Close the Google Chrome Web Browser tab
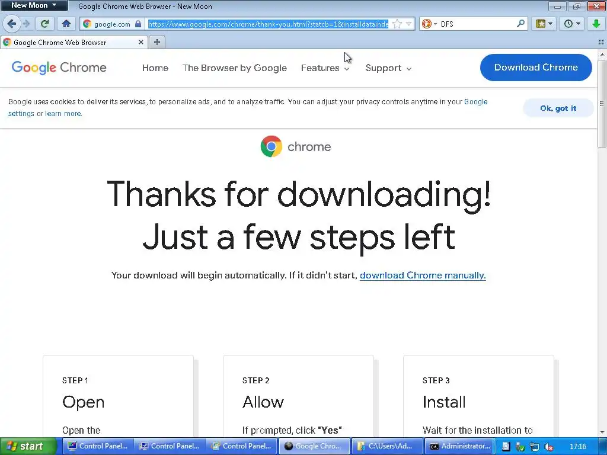The image size is (607, 455). pos(141,42)
